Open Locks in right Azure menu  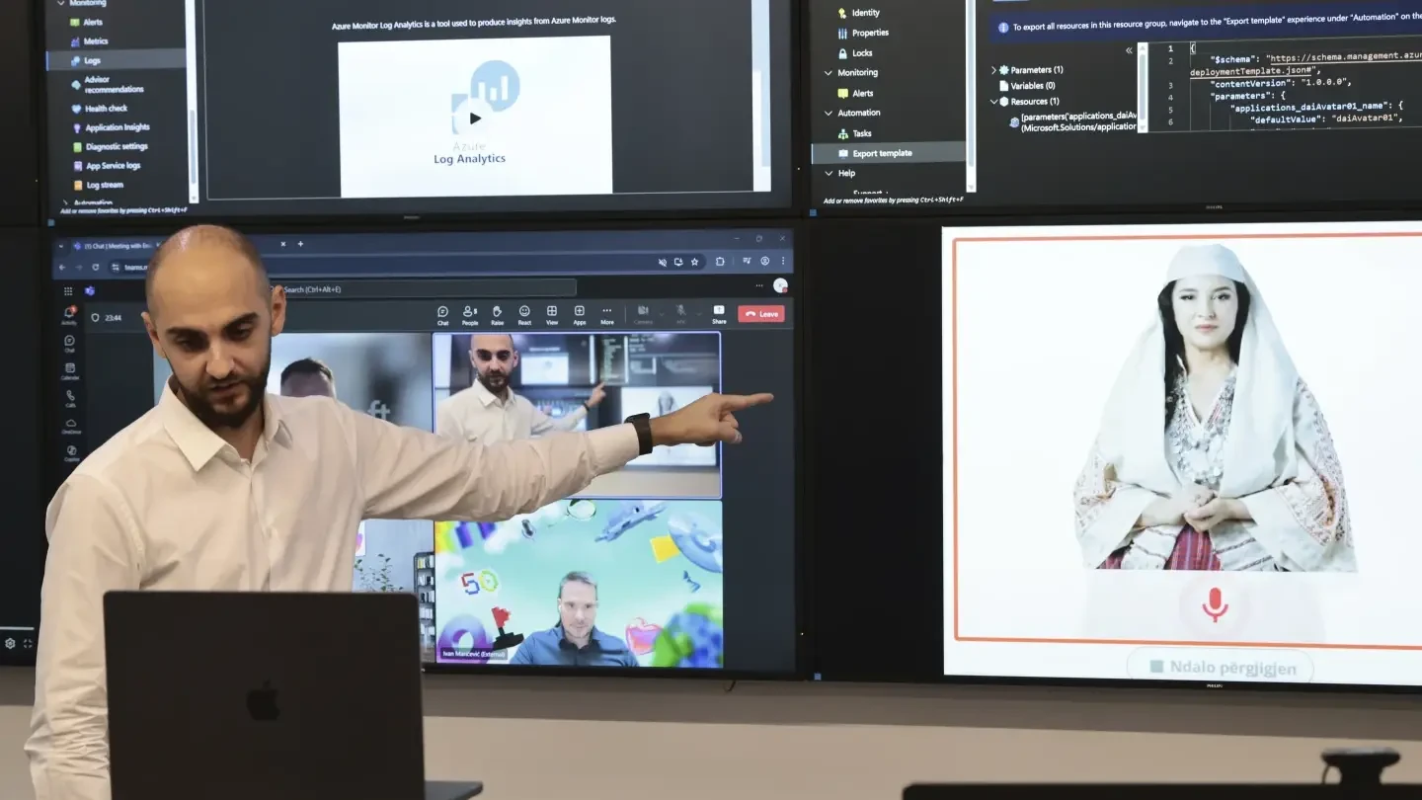(855, 53)
